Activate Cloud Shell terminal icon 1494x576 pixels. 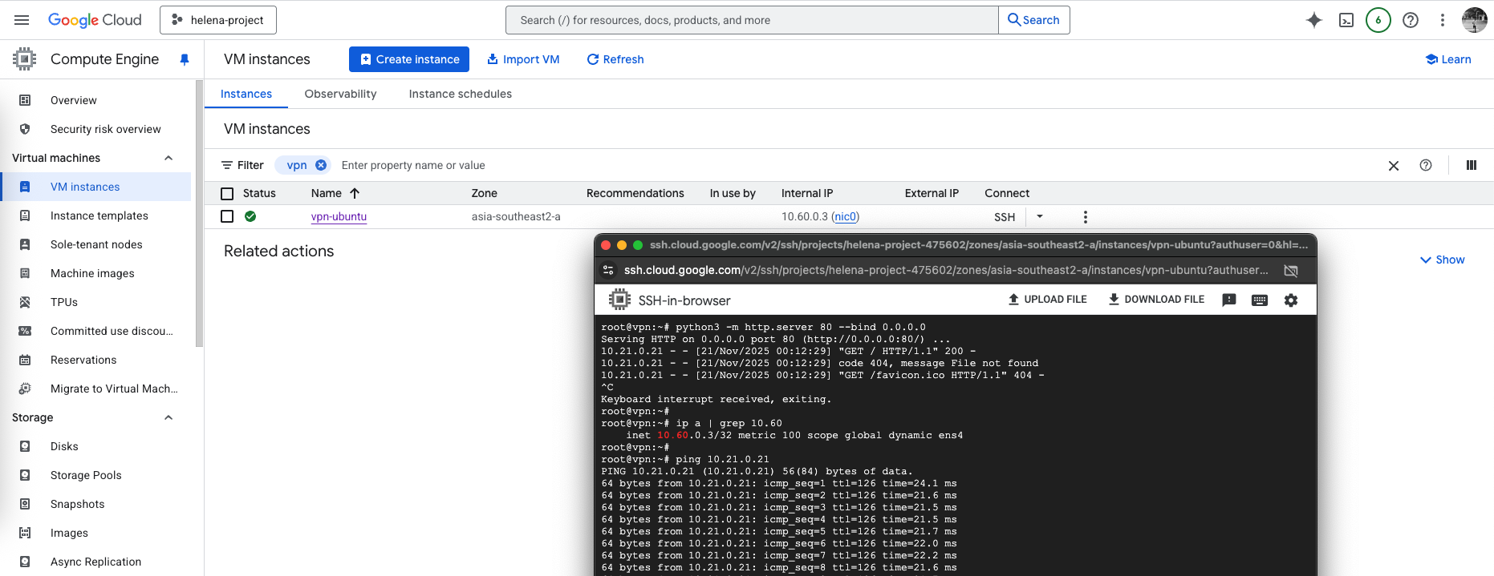tap(1346, 20)
